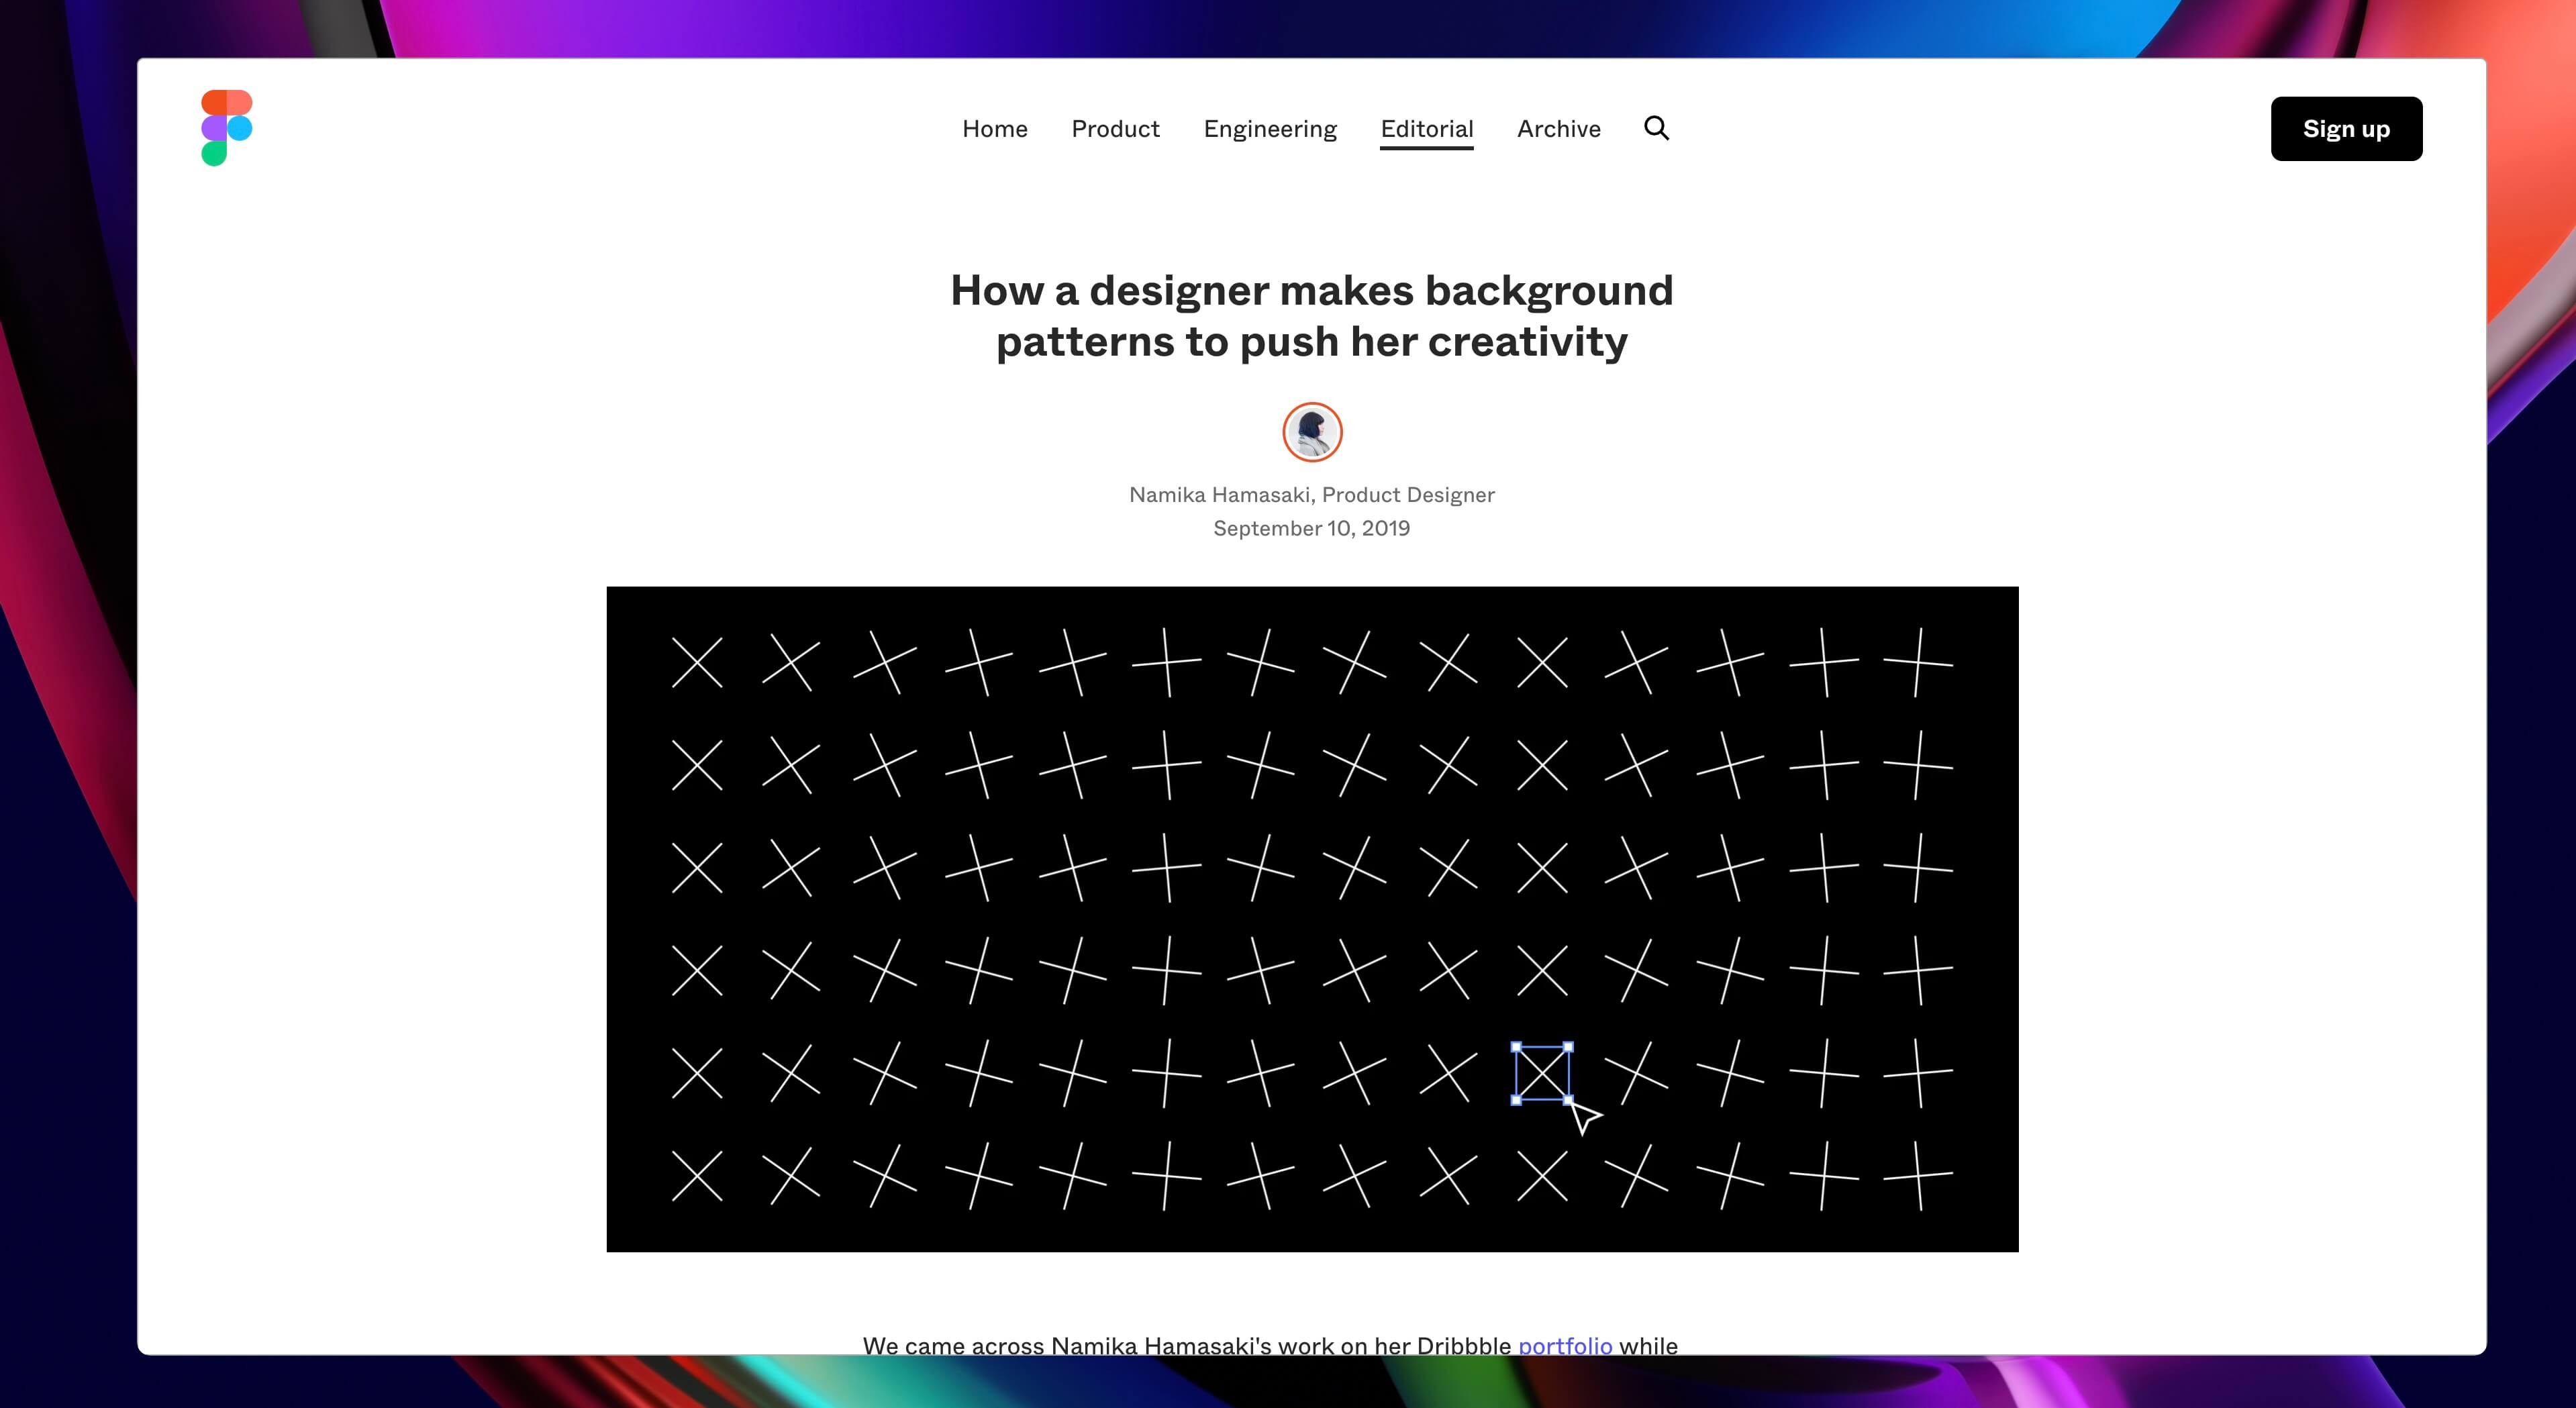The height and width of the screenshot is (1408, 2576).
Task: Open the Archive page
Action: coord(1558,129)
